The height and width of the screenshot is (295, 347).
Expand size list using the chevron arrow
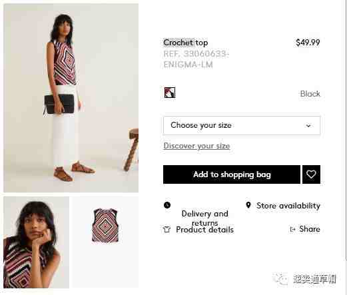click(308, 126)
